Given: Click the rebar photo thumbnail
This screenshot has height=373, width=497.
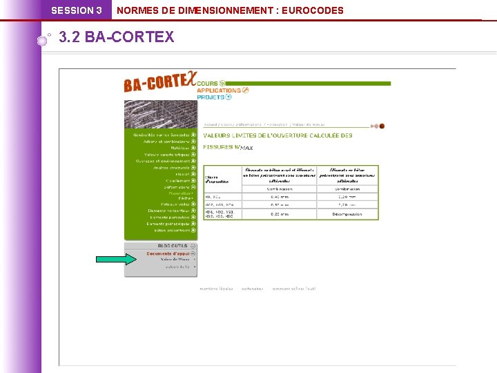Looking at the screenshot, I should tap(161, 115).
